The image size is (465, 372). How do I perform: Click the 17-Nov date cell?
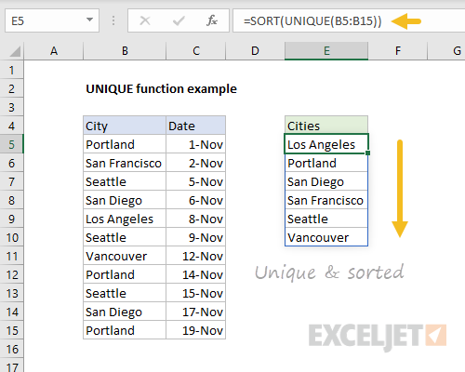pos(196,312)
